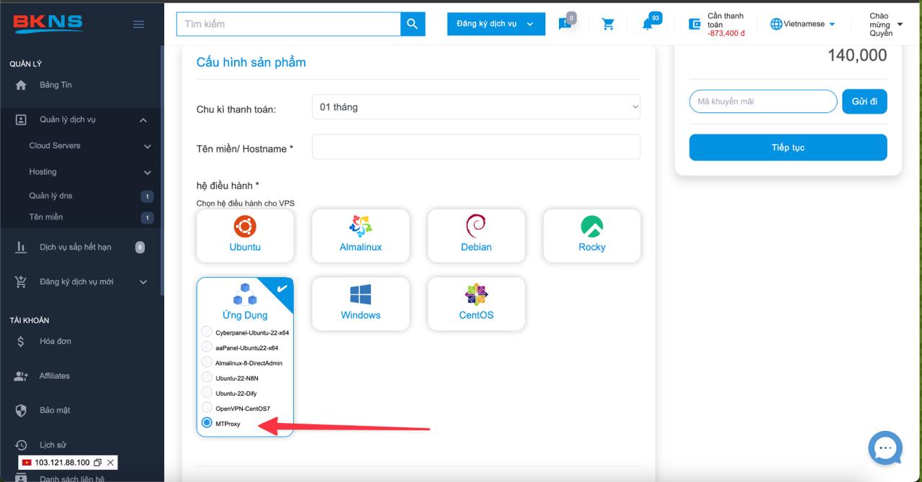Expand the Vietnamese language dropdown

click(x=802, y=24)
